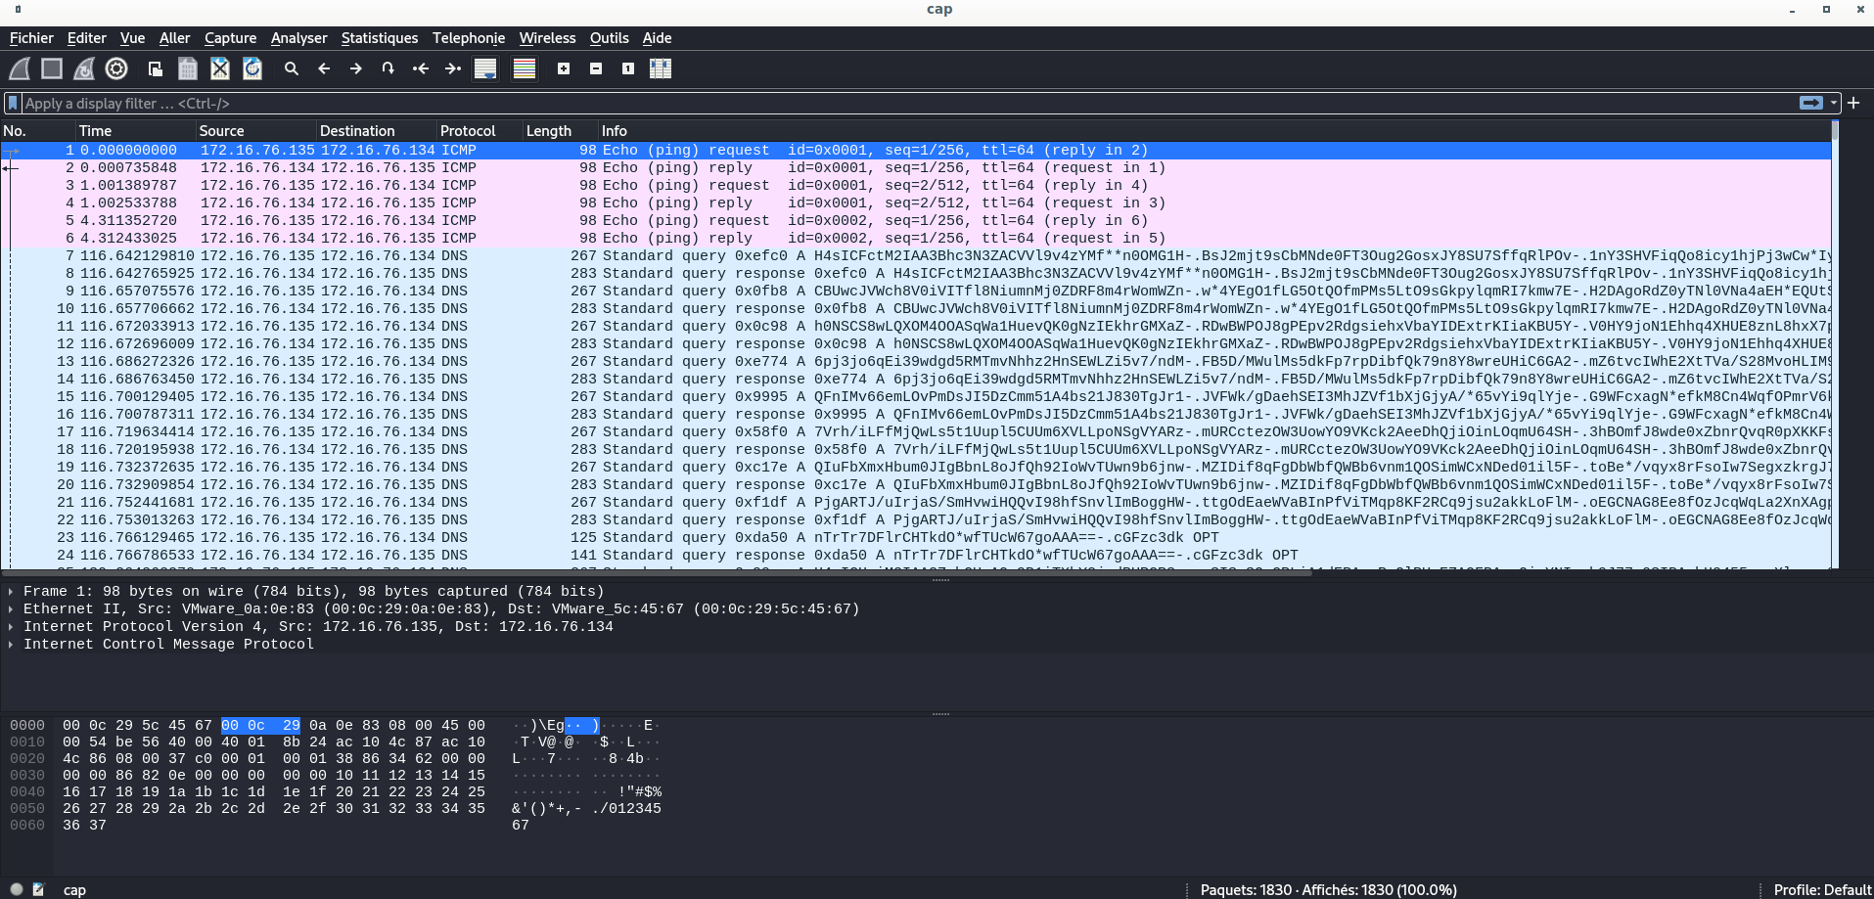
Task: Sort by the No. column header
Action: [38, 131]
